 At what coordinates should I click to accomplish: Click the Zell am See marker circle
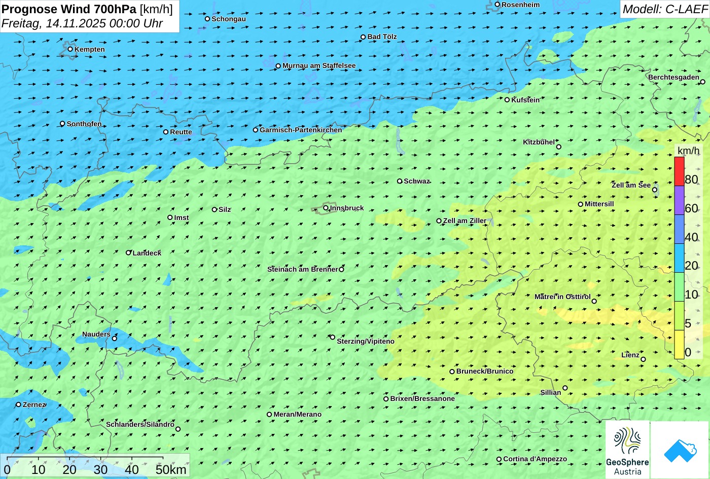pyautogui.click(x=655, y=190)
